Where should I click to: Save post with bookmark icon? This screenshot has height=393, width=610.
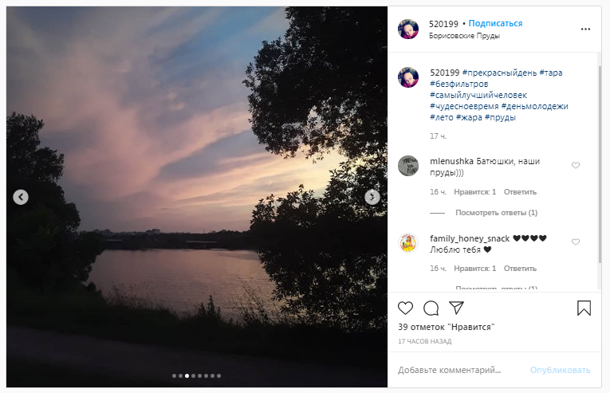pyautogui.click(x=584, y=308)
